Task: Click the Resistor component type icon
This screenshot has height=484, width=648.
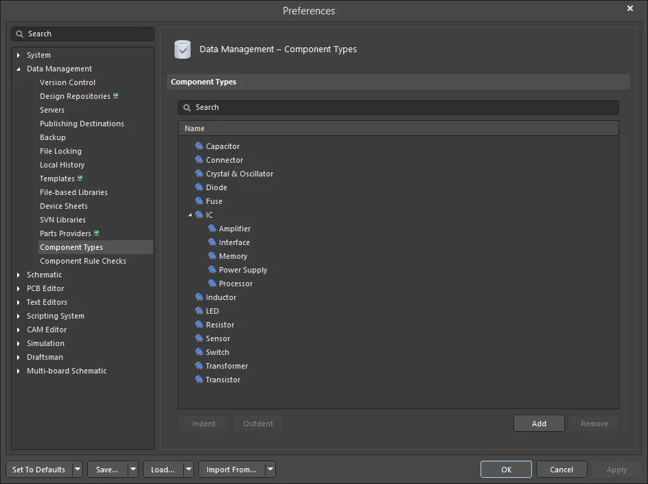Action: pyautogui.click(x=199, y=325)
